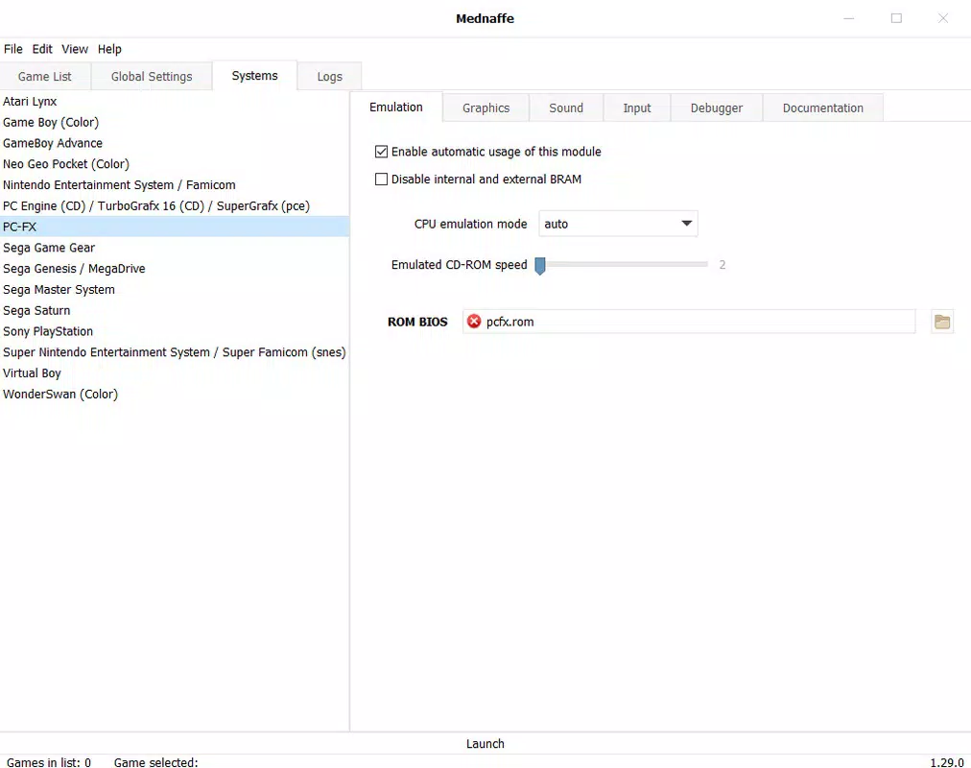Image resolution: width=971 pixels, height=768 pixels.
Task: Select Sony PlayStation system
Action: tap(175, 331)
